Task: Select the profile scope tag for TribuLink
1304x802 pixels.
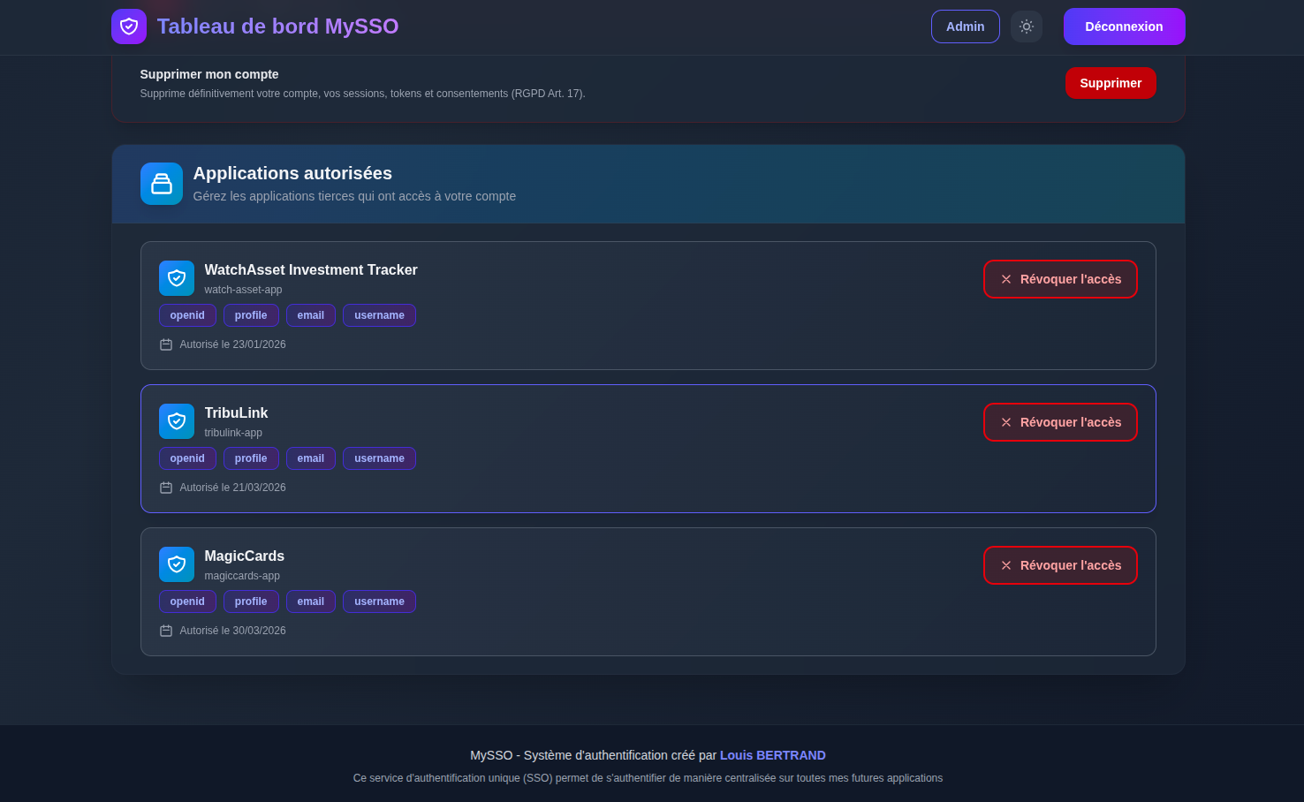Action: [x=251, y=458]
